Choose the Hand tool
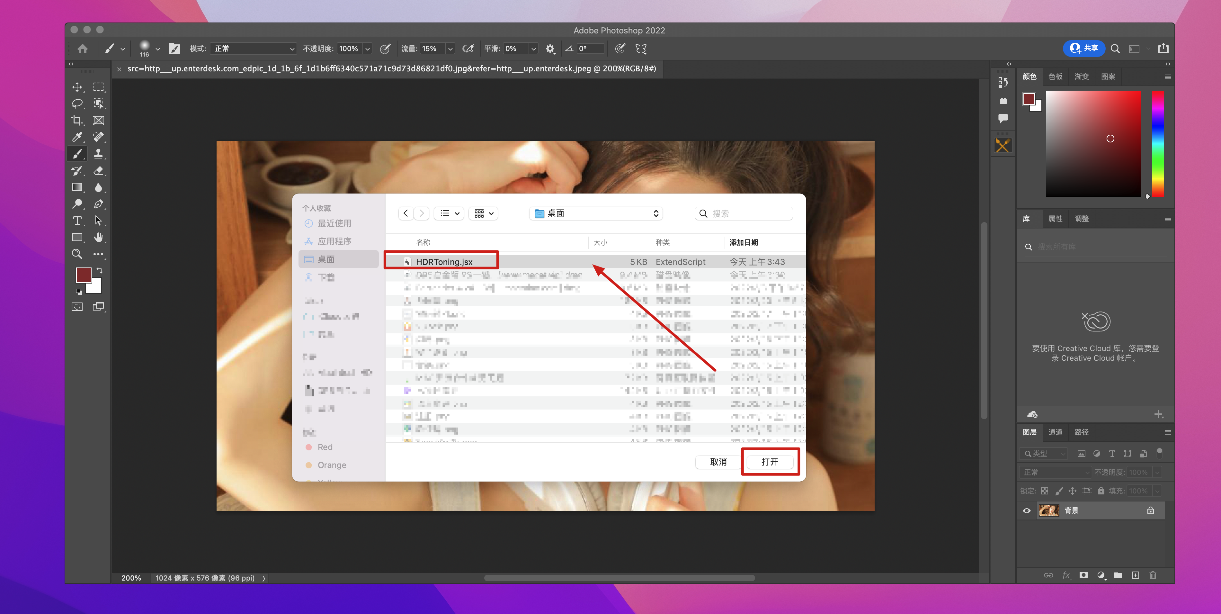 point(98,237)
